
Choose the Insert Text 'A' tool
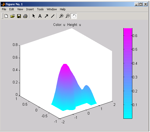pos(40,16)
